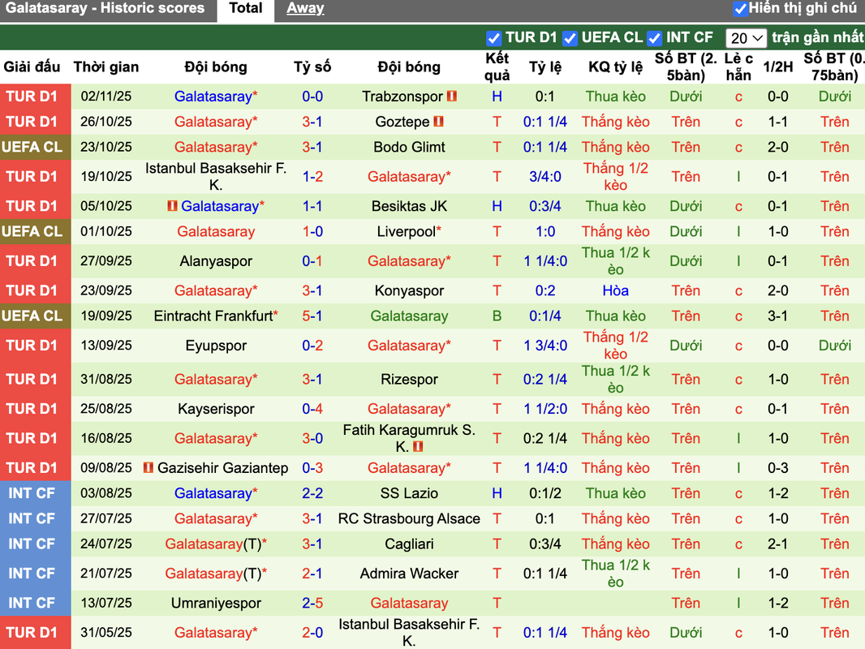Open the Gazisehir Gaziantep team link

(223, 468)
